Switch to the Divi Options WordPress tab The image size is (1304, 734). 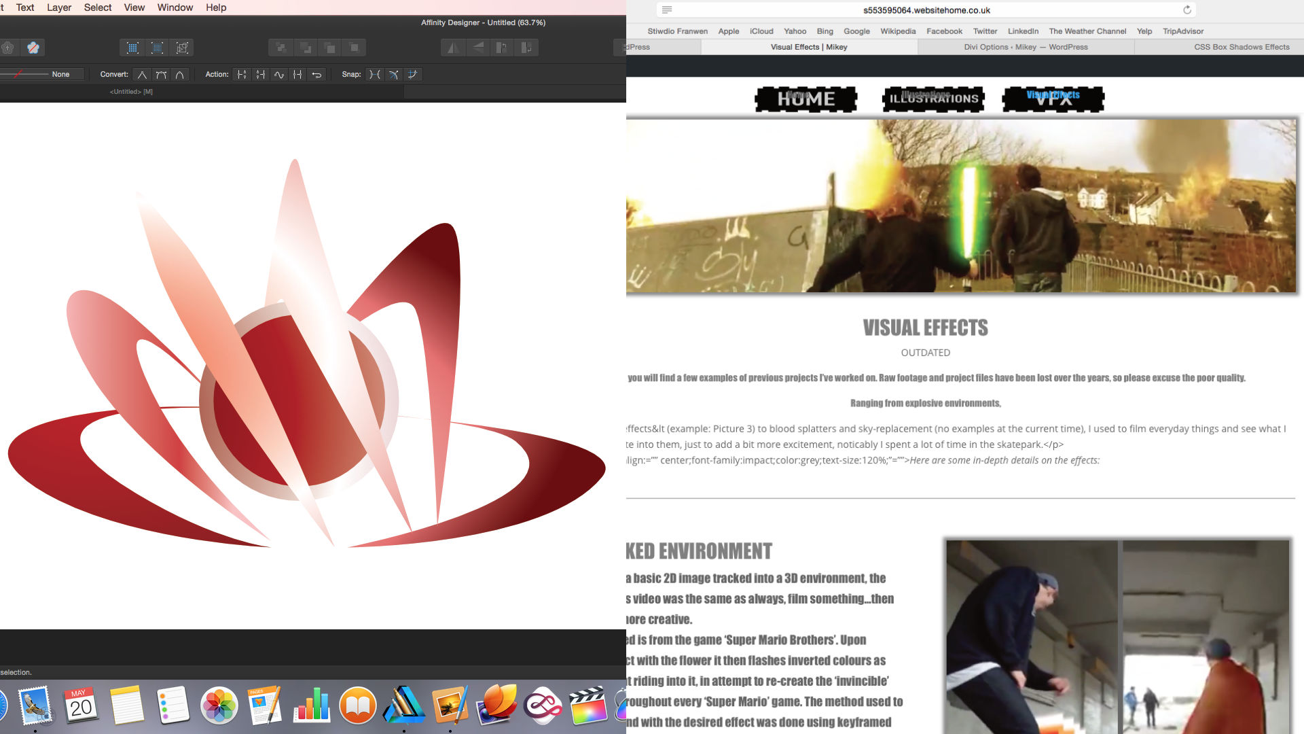click(1026, 47)
